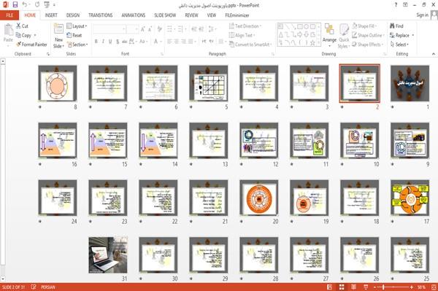Switch to Reading View icon
438x291 pixels.
(353, 287)
